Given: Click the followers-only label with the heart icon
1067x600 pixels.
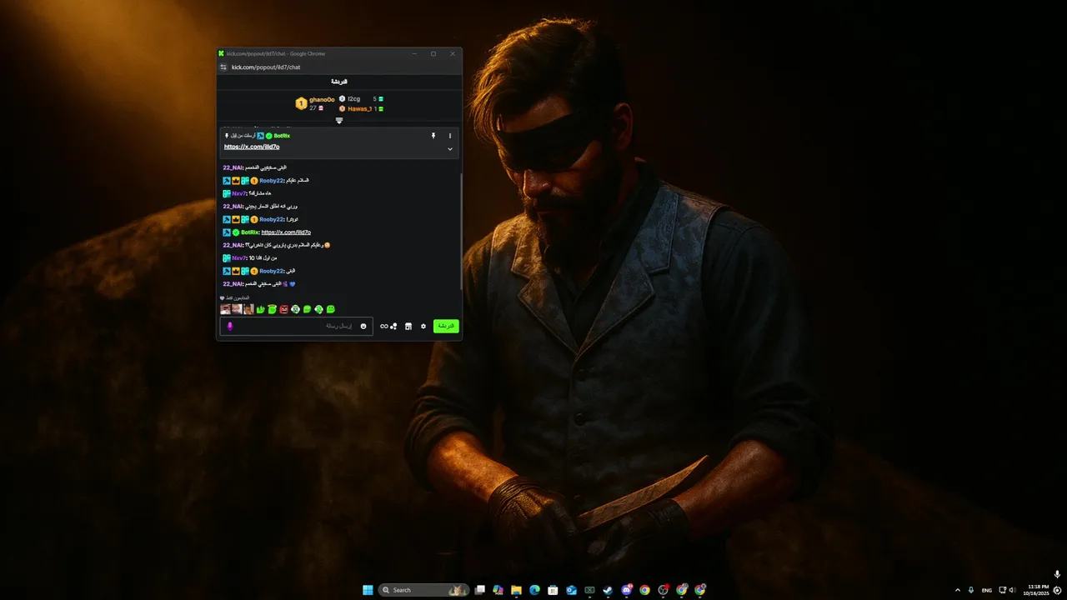Looking at the screenshot, I should [x=234, y=297].
